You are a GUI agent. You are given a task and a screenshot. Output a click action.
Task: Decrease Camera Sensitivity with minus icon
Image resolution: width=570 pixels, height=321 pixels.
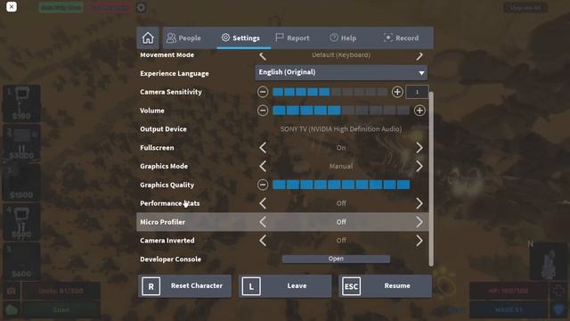[263, 92]
